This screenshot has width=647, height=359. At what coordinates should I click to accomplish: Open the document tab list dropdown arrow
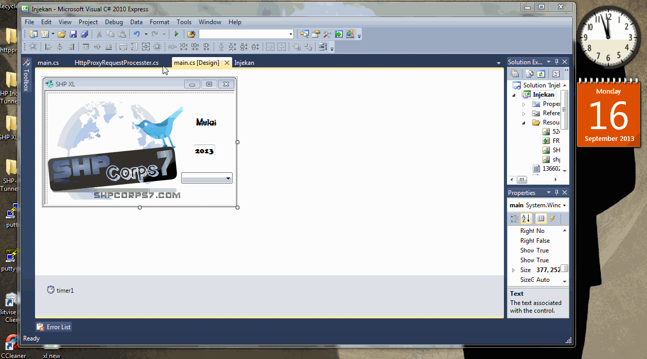(x=498, y=63)
